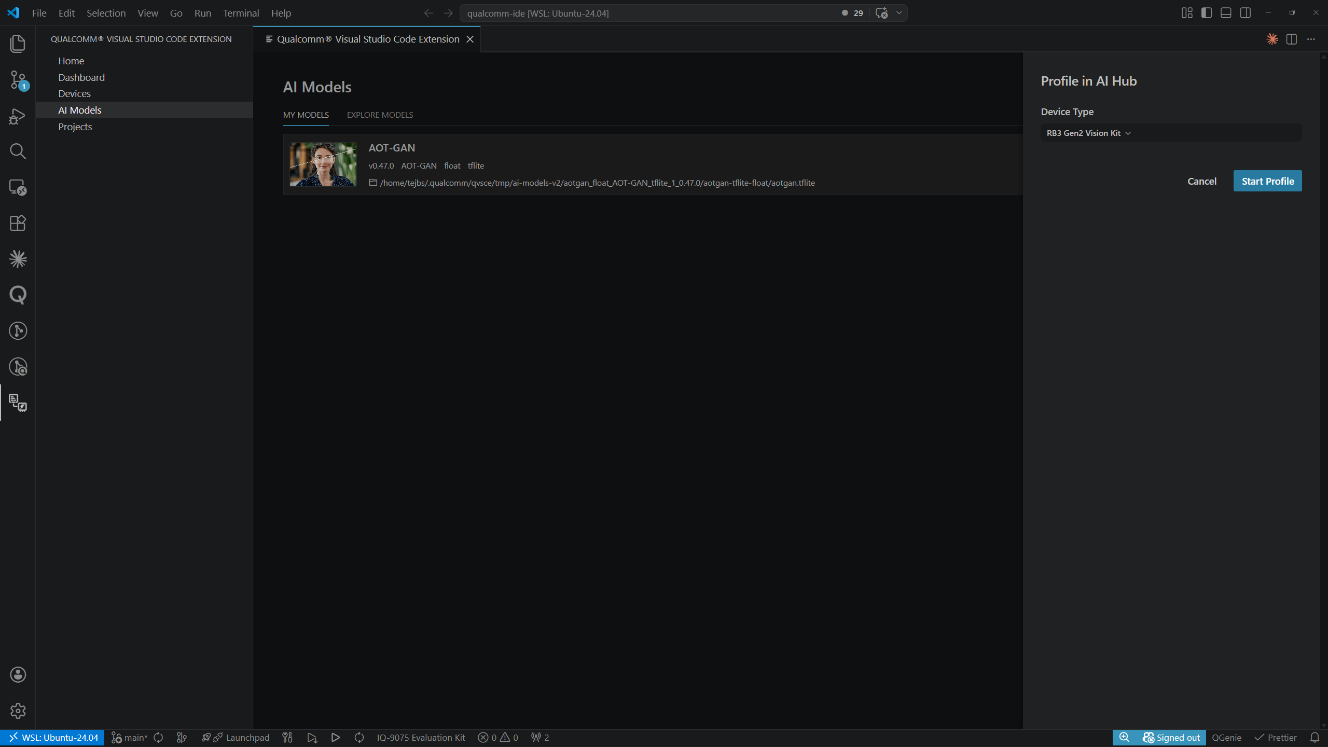This screenshot has height=747, width=1328.
Task: Go forward in navigation history
Action: point(448,13)
